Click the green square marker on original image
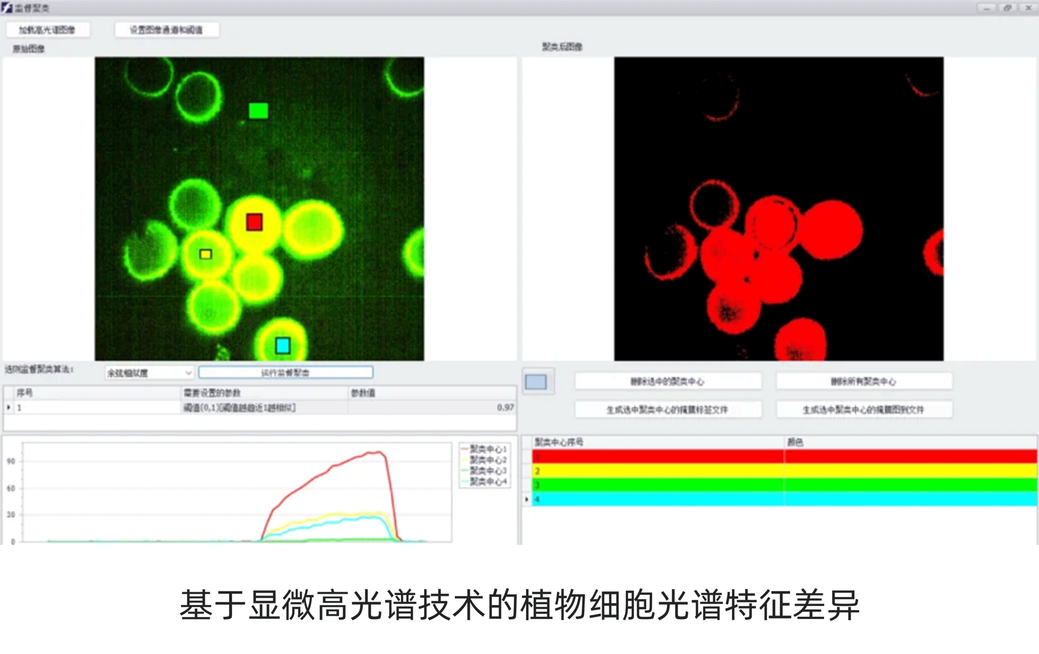1039x654 pixels. [x=258, y=111]
